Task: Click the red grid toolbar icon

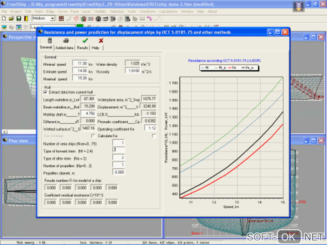Action: coord(61,19)
